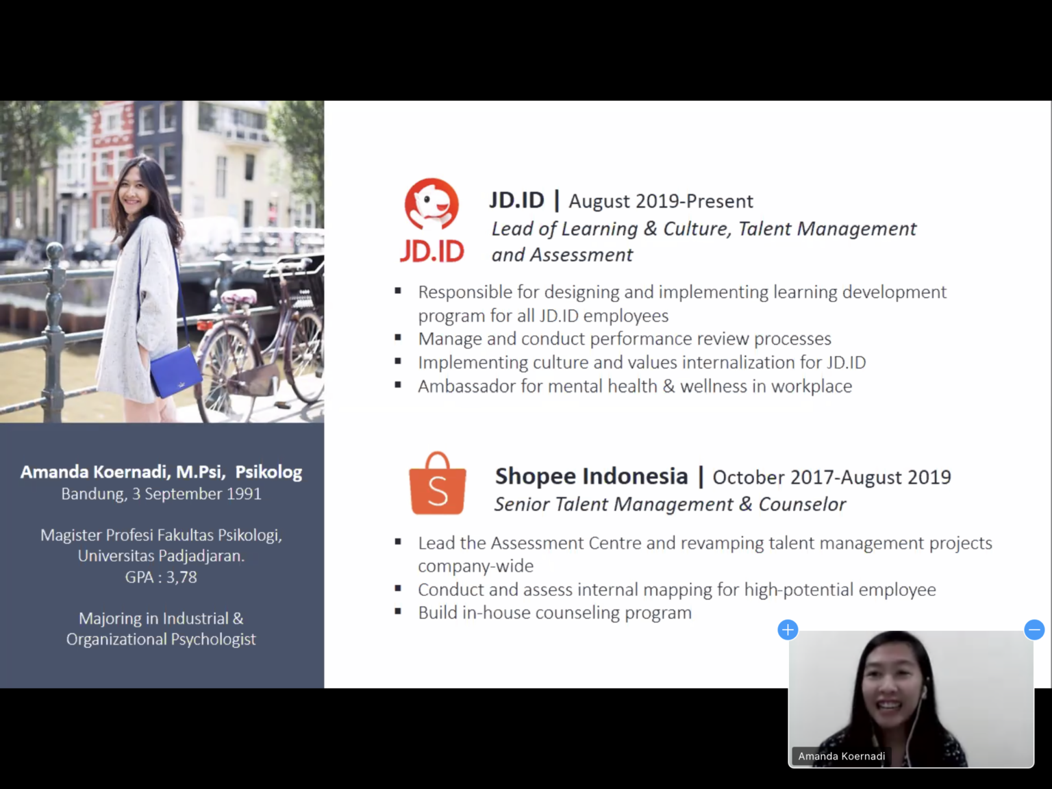Click 'Manage and conduct performance review processes' bullet
1052x789 pixels.
[x=624, y=339]
